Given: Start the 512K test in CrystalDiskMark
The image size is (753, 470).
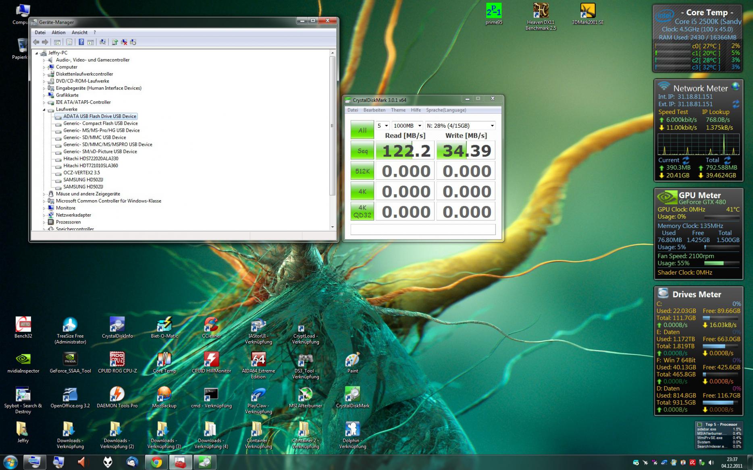Looking at the screenshot, I should [x=362, y=171].
